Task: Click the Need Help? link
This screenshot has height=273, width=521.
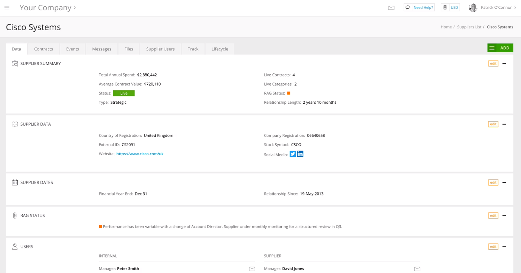Action: pos(423,8)
